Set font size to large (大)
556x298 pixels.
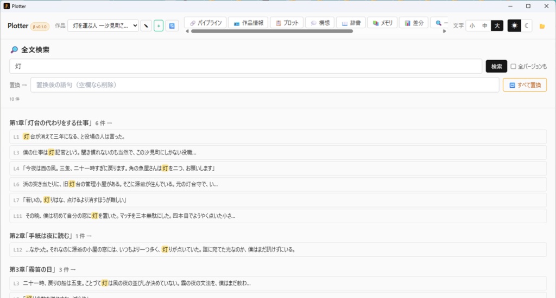click(497, 25)
